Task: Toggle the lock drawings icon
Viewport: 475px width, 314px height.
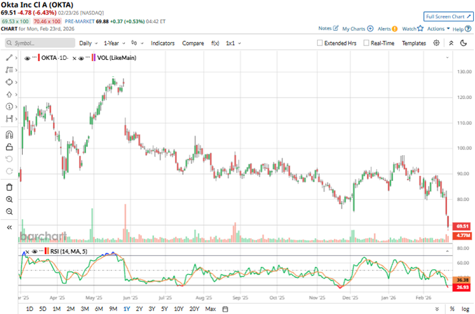Action: [x=9, y=147]
